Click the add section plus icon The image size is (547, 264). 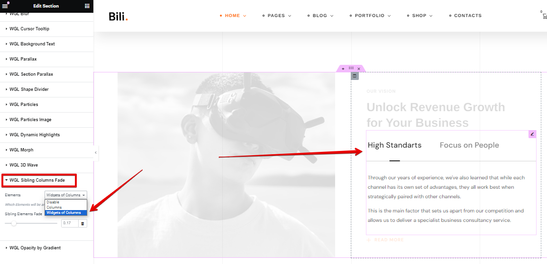click(x=343, y=69)
